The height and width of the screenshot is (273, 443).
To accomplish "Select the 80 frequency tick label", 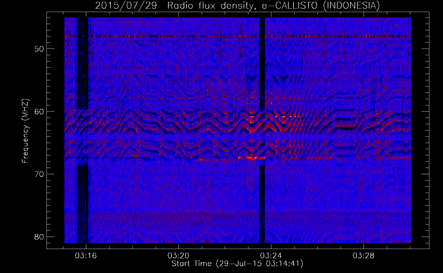I will click(39, 237).
